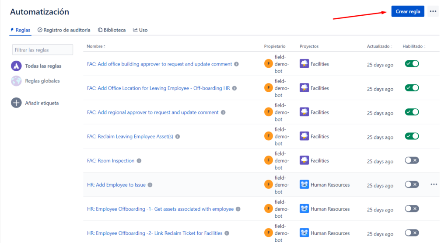Click the Añadir etiqueta plus icon
448x243 pixels.
tap(16, 103)
